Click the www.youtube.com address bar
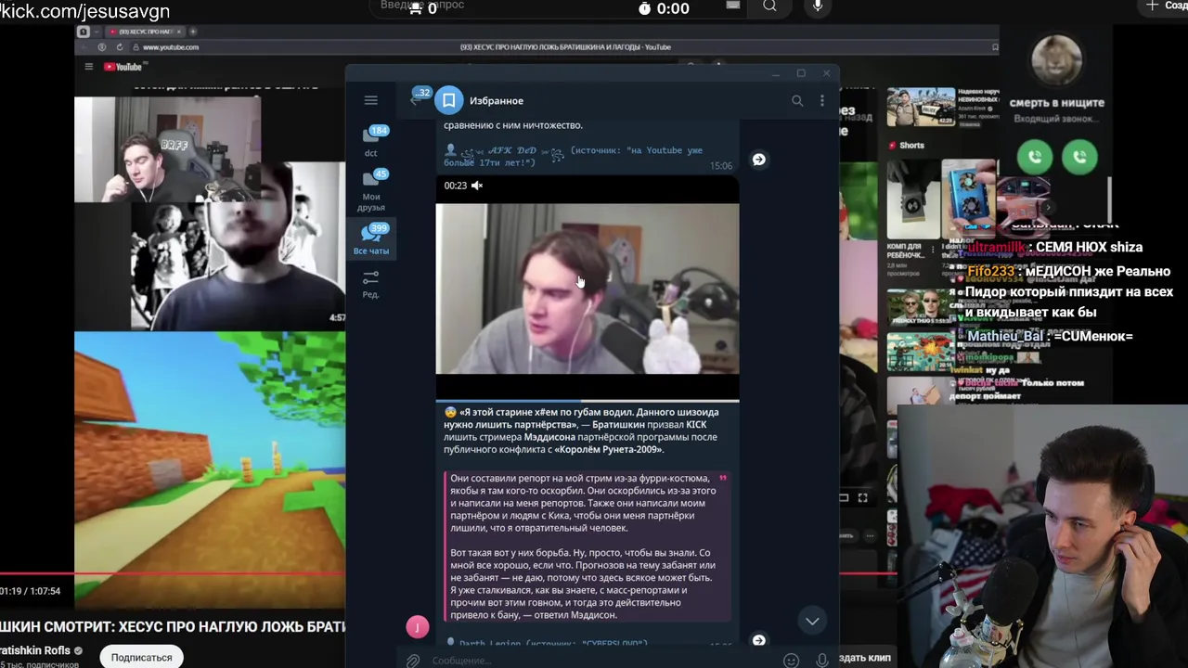Viewport: 1188px width, 668px height. (170, 47)
